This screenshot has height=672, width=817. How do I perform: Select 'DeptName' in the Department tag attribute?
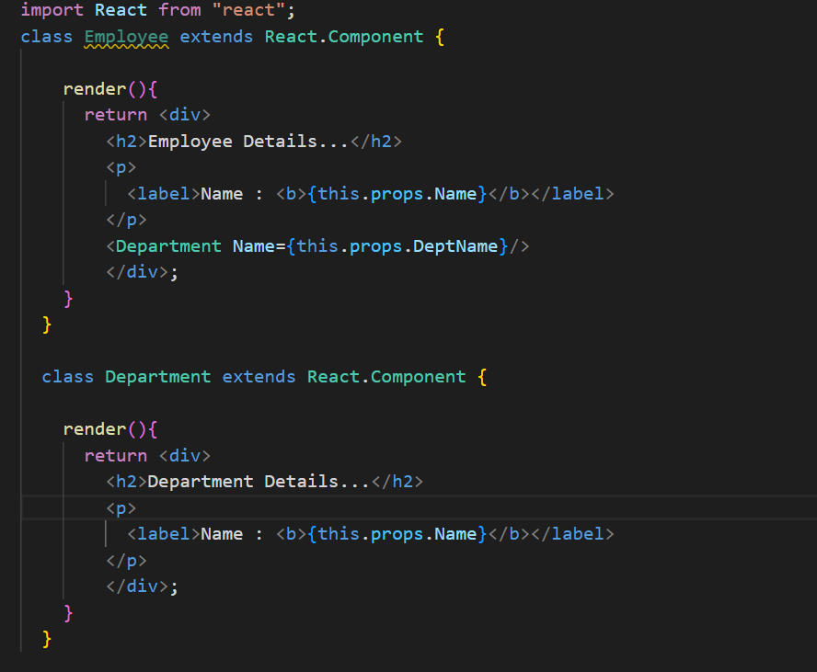pos(455,246)
